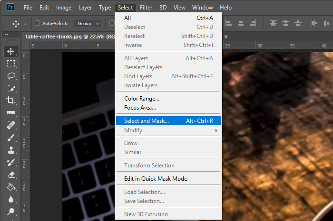Viewport: 333px width, 221px height.
Task: Click the align left edges icon
Action: [x=228, y=23]
